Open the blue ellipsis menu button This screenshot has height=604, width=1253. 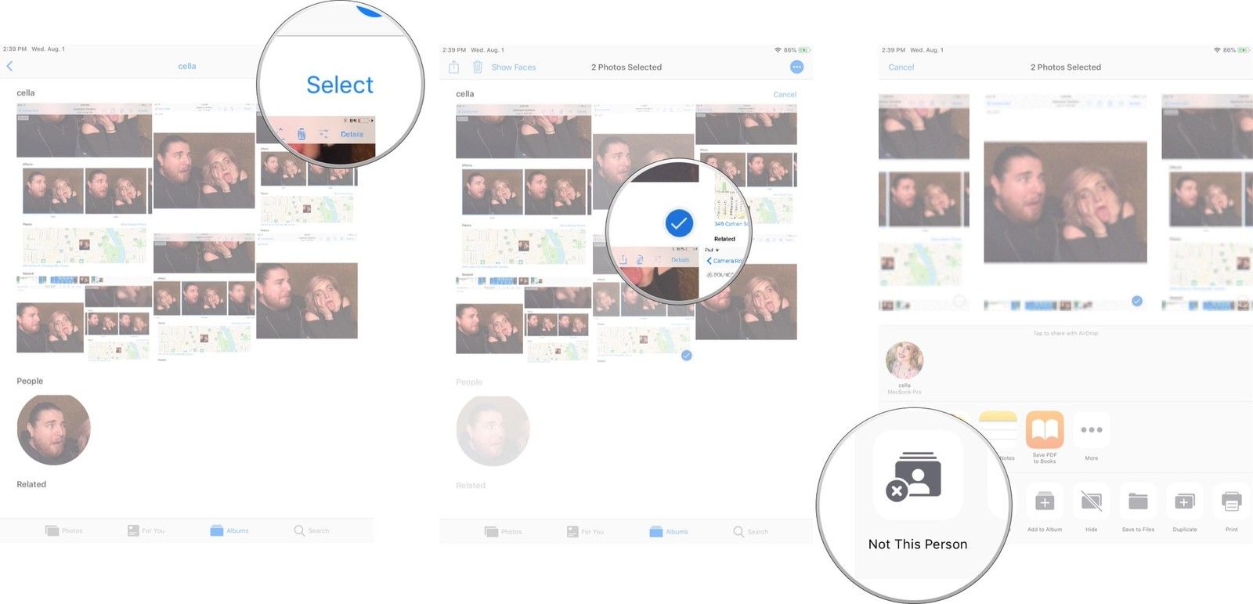click(x=796, y=67)
